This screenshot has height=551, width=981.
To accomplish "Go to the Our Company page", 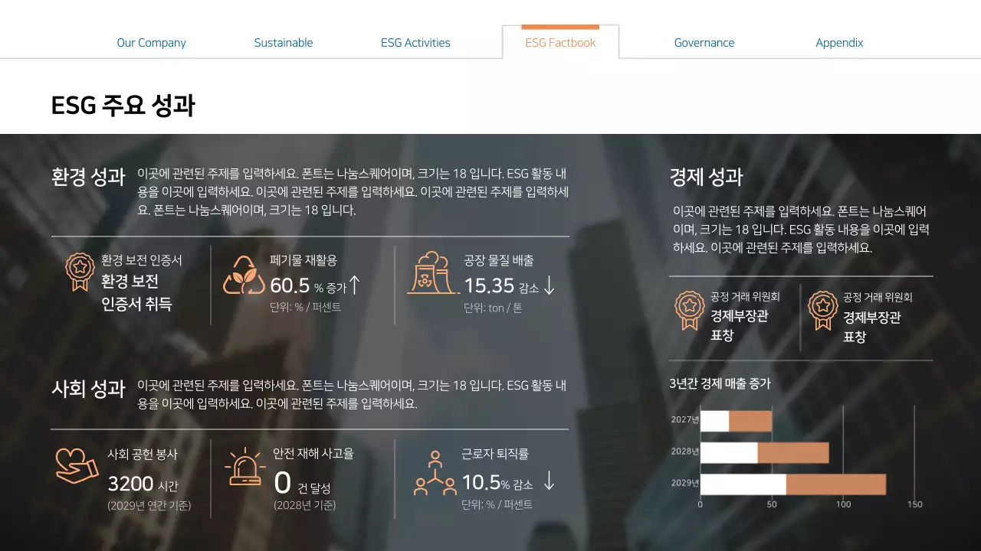I will pyautogui.click(x=151, y=43).
